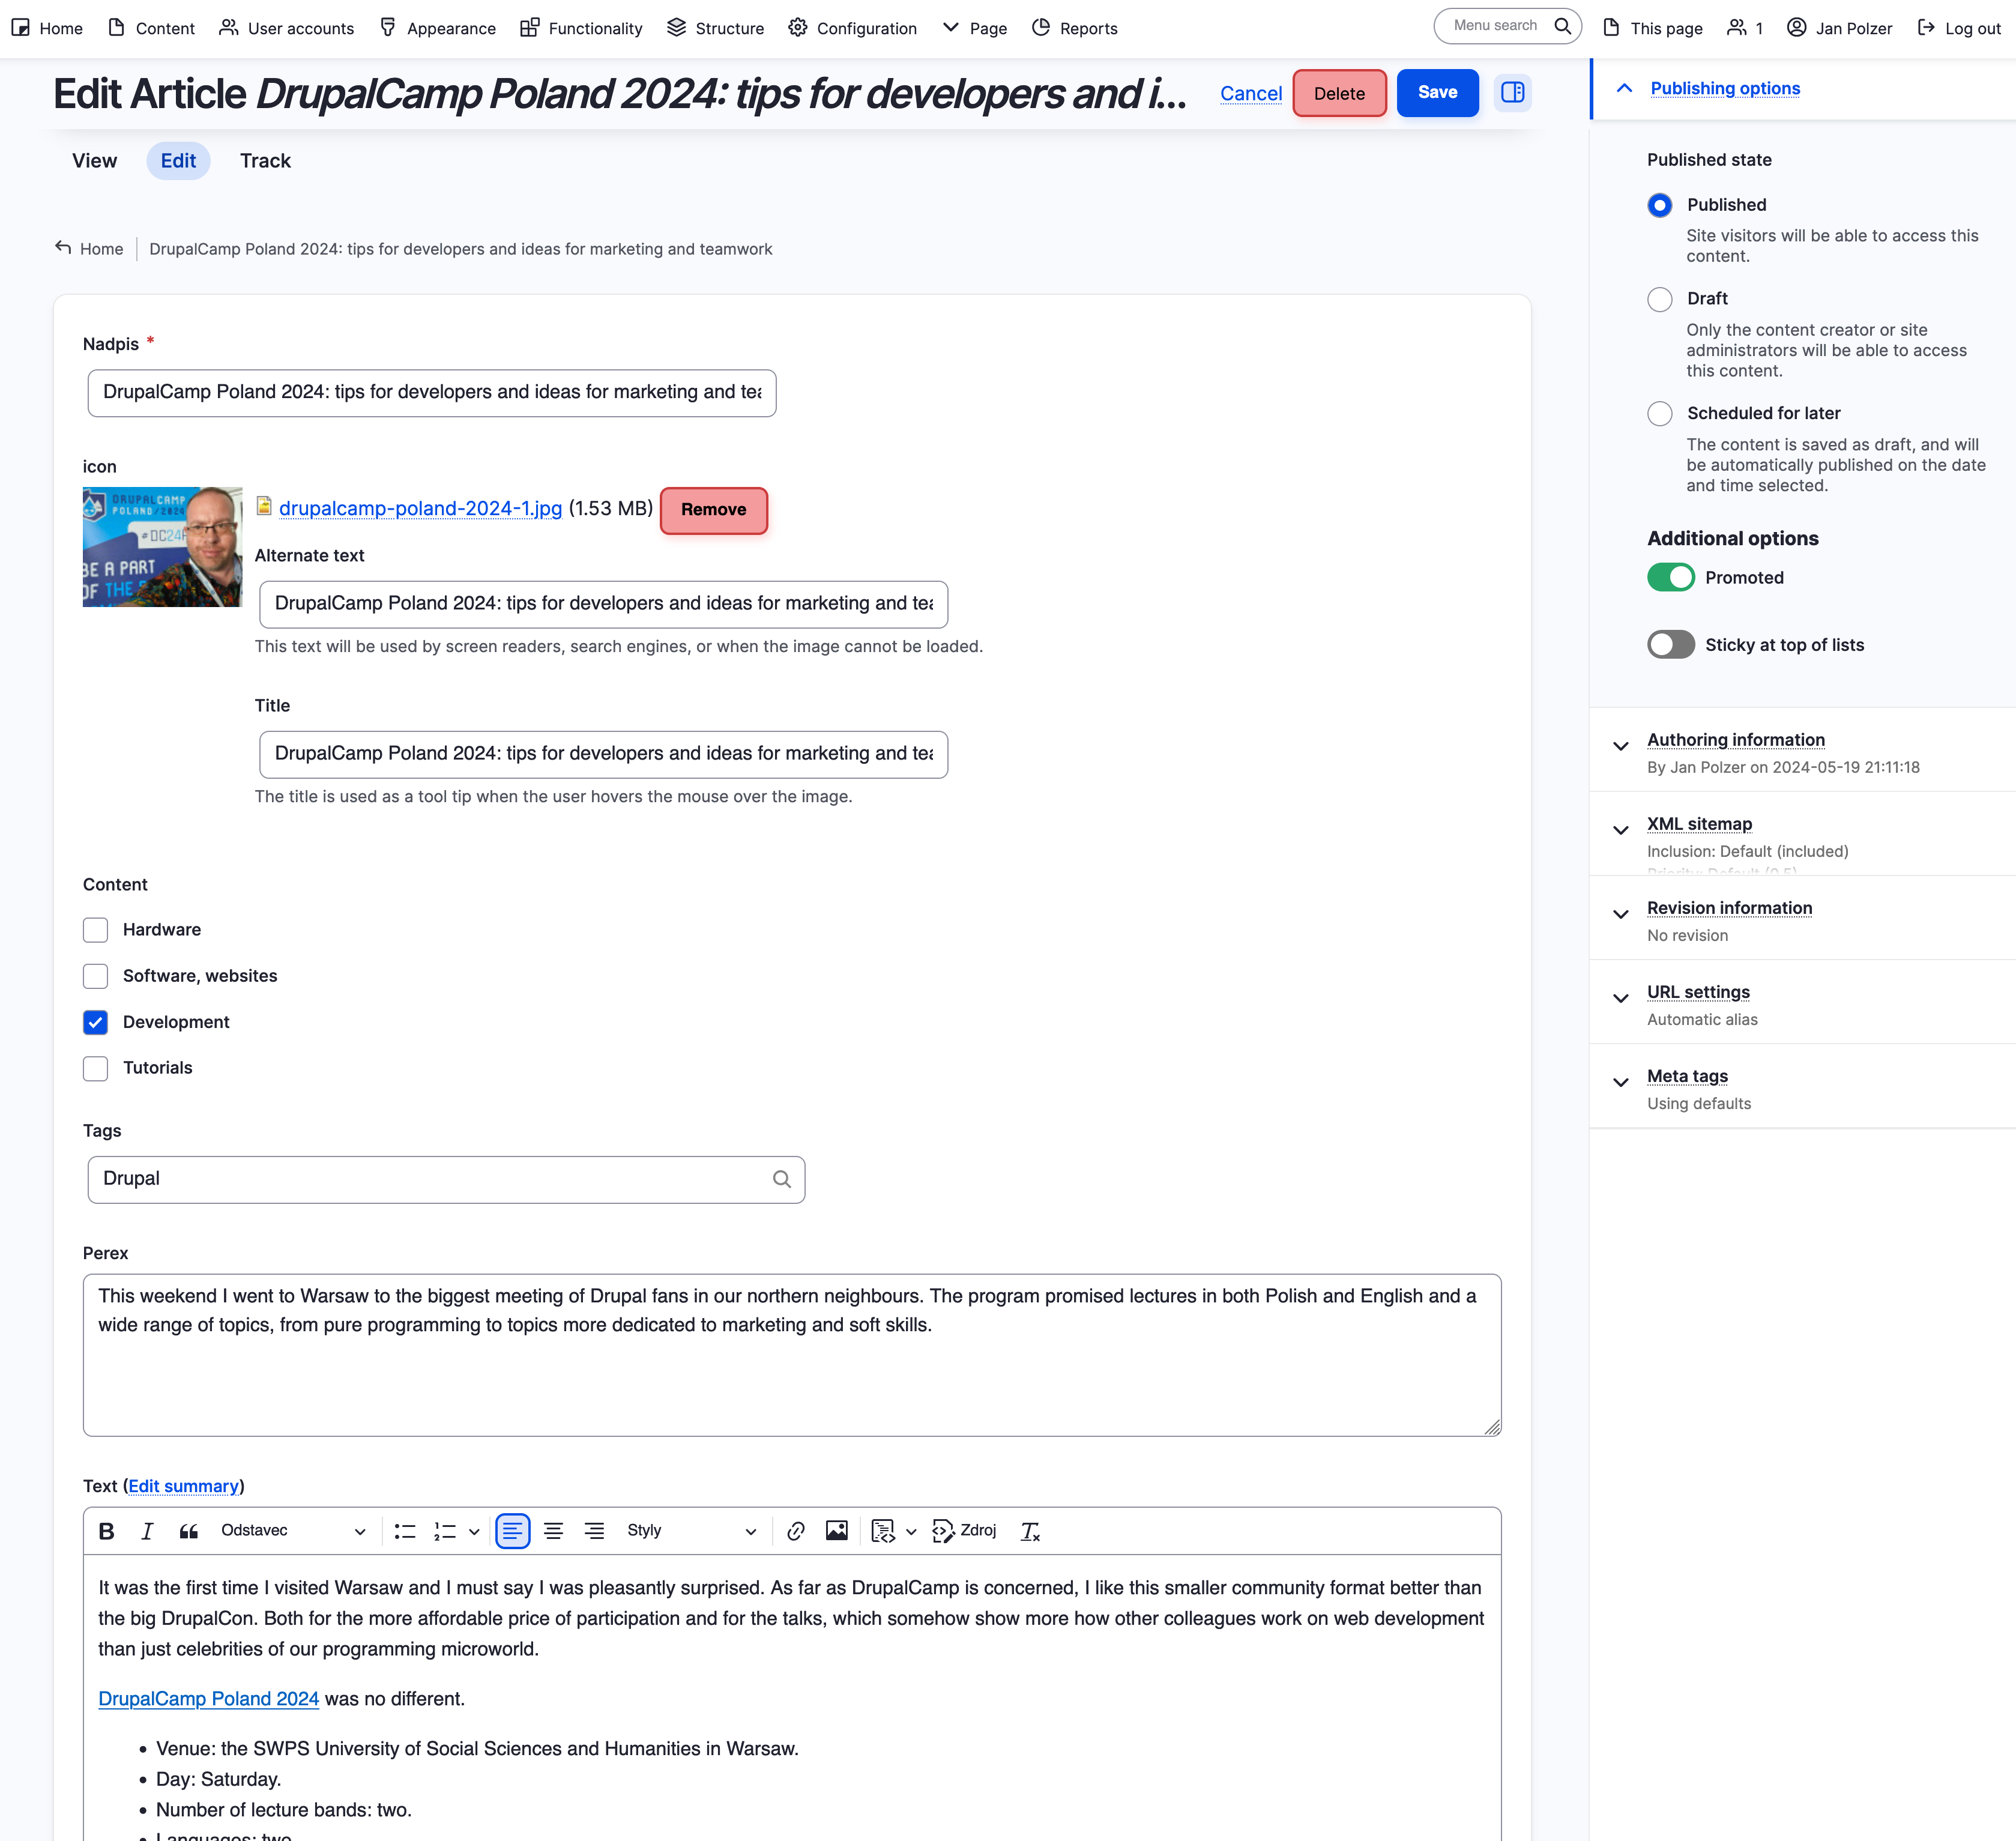
Task: Focus the Alternate text input
Action: 603,604
